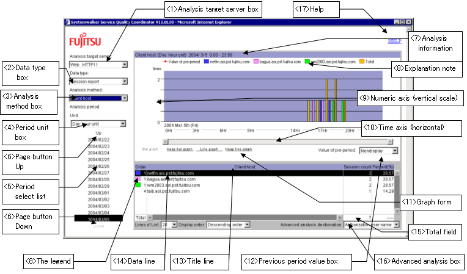Click the Down page button
Screen dimensions: 467x274
[x=98, y=226]
